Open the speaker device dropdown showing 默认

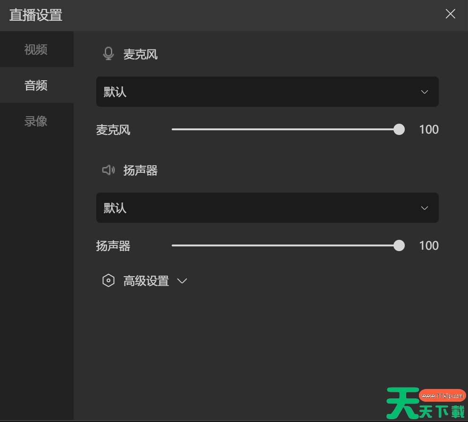(x=267, y=208)
